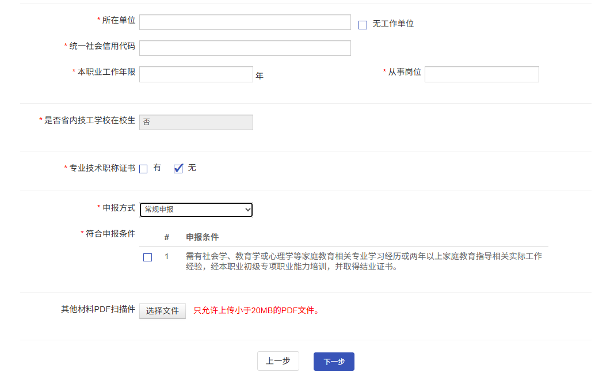Open the 申报方式 dropdown showing 常规申报
The height and width of the screenshot is (376, 614).
(x=196, y=210)
